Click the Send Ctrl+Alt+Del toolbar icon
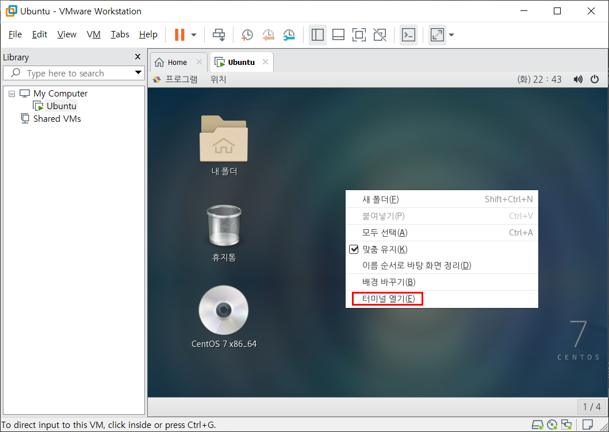The width and height of the screenshot is (609, 432). 219,34
